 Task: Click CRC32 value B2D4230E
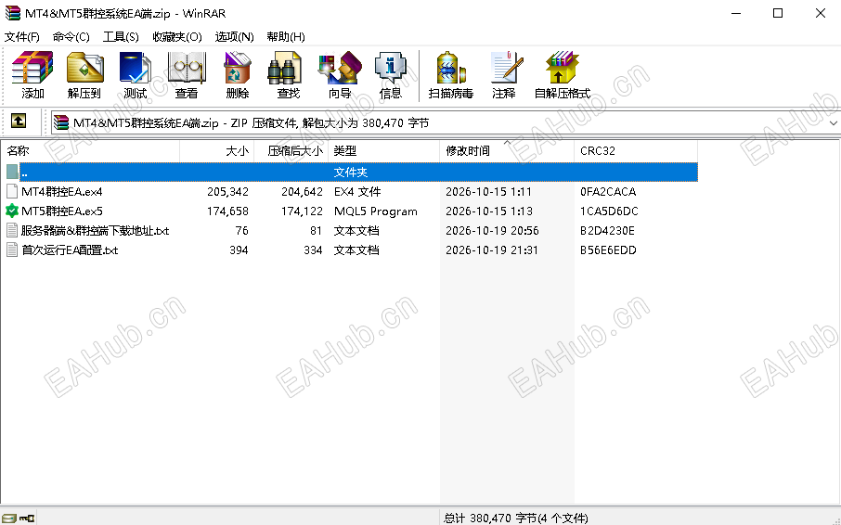point(607,230)
